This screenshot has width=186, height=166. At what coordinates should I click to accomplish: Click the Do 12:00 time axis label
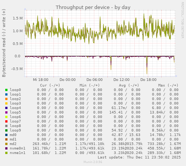click(x=121, y=80)
